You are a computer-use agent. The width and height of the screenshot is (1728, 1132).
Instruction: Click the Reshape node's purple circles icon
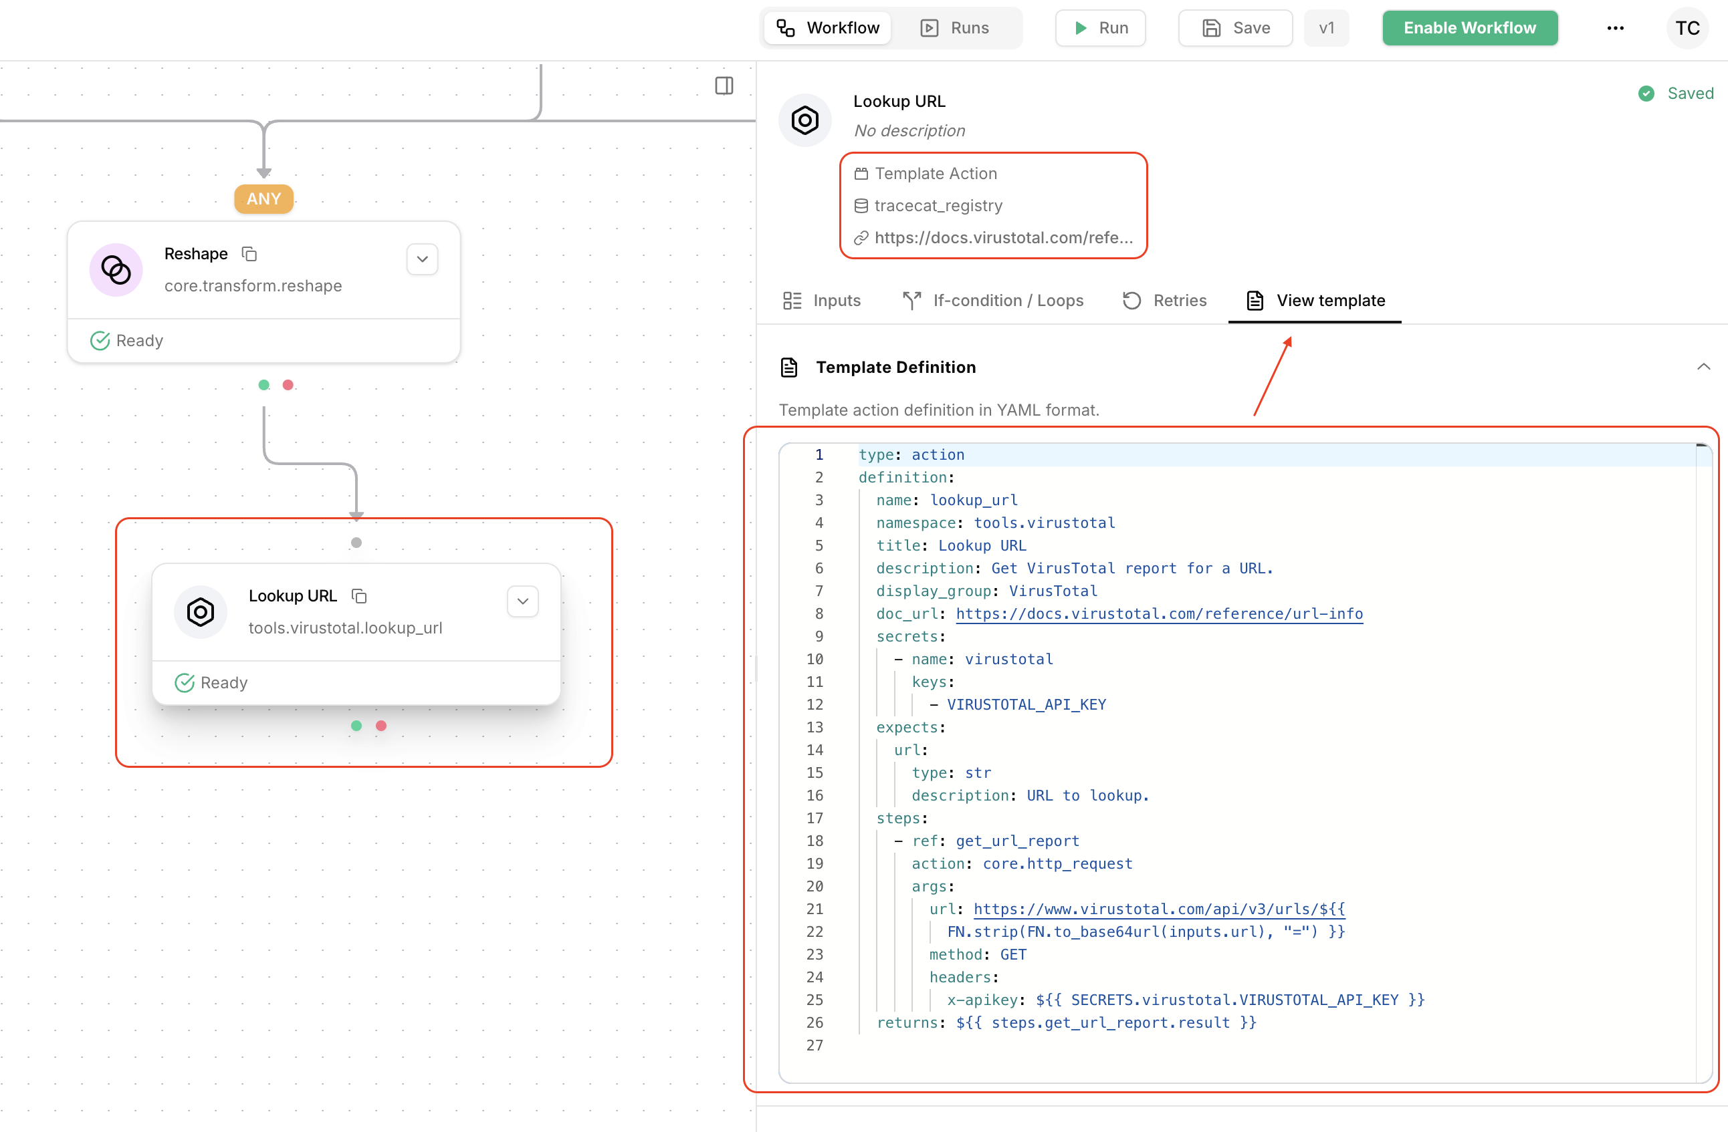click(x=116, y=269)
